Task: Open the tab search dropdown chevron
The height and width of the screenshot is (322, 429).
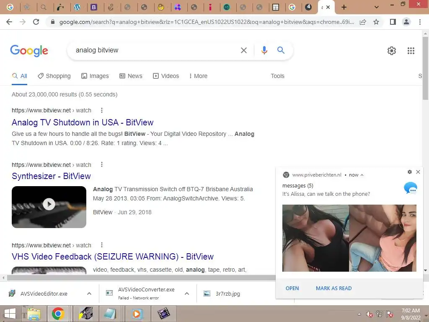Action: [x=377, y=8]
